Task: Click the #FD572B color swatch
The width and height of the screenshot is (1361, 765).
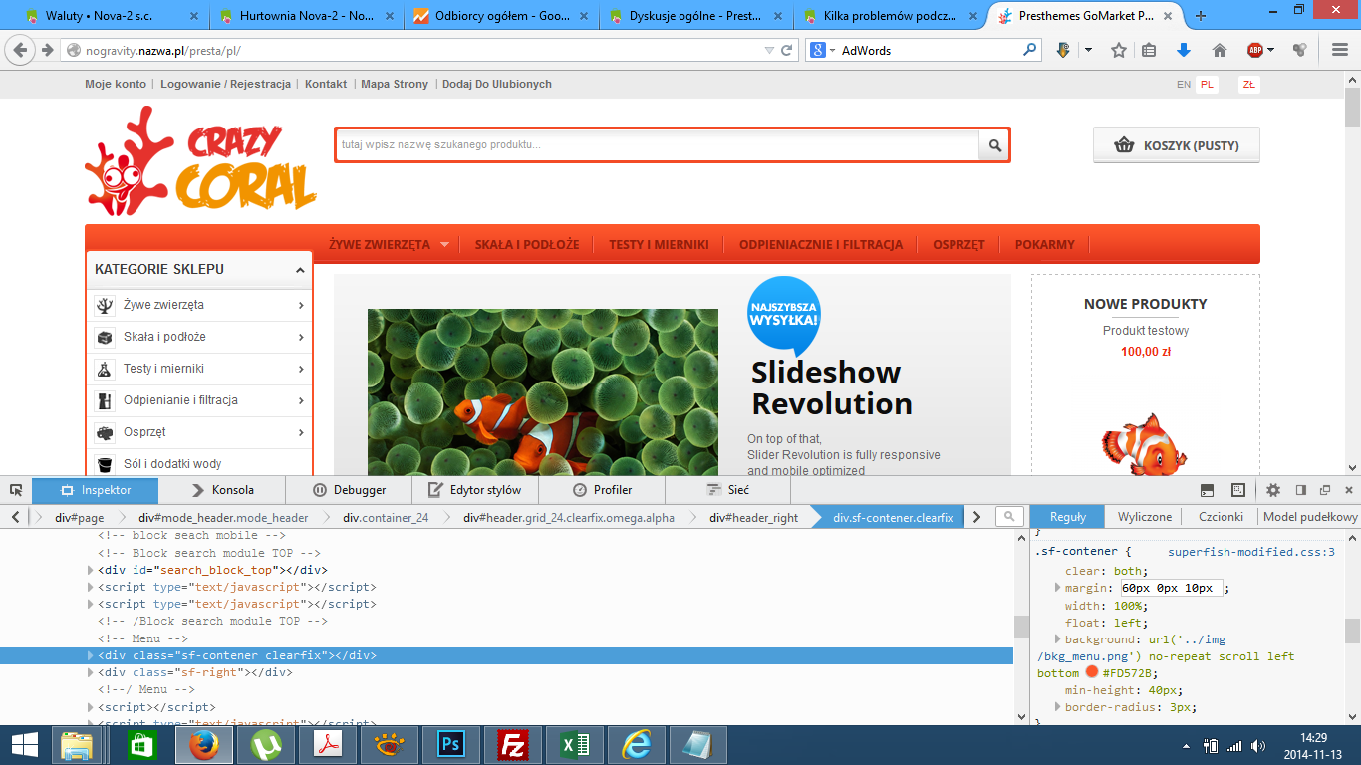Action: point(1092,673)
